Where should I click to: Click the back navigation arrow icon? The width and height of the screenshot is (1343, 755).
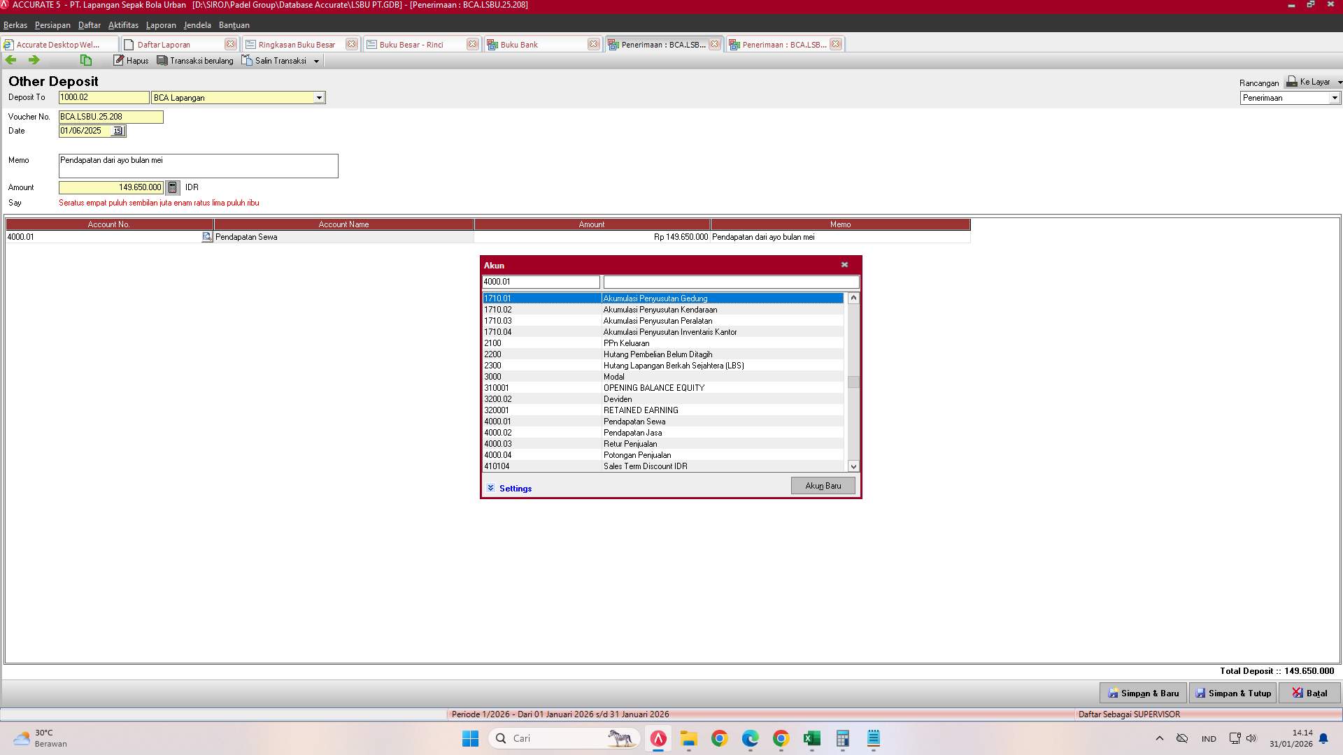pos(10,60)
